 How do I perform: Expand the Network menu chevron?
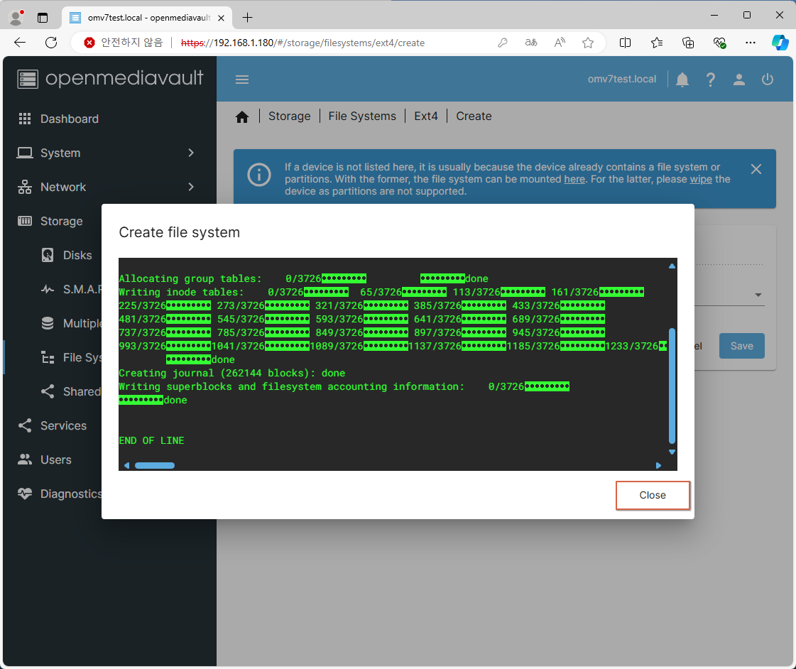click(191, 187)
